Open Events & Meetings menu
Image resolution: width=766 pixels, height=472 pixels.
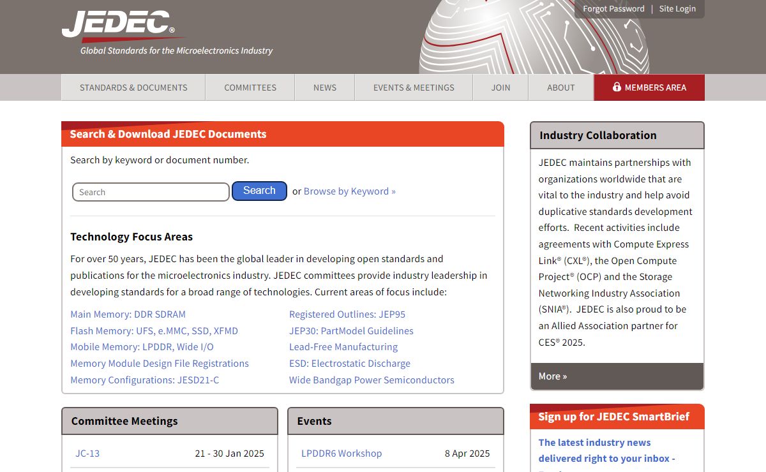coord(414,87)
